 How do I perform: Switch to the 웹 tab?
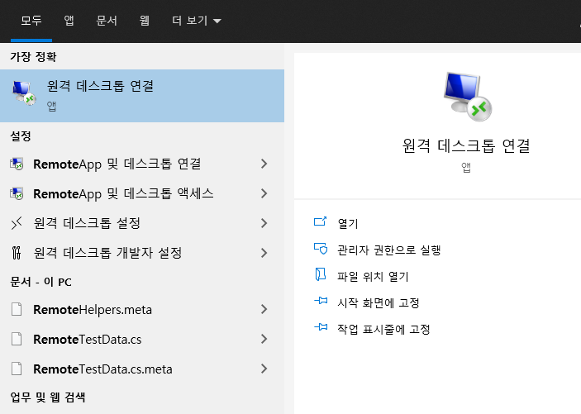[145, 21]
